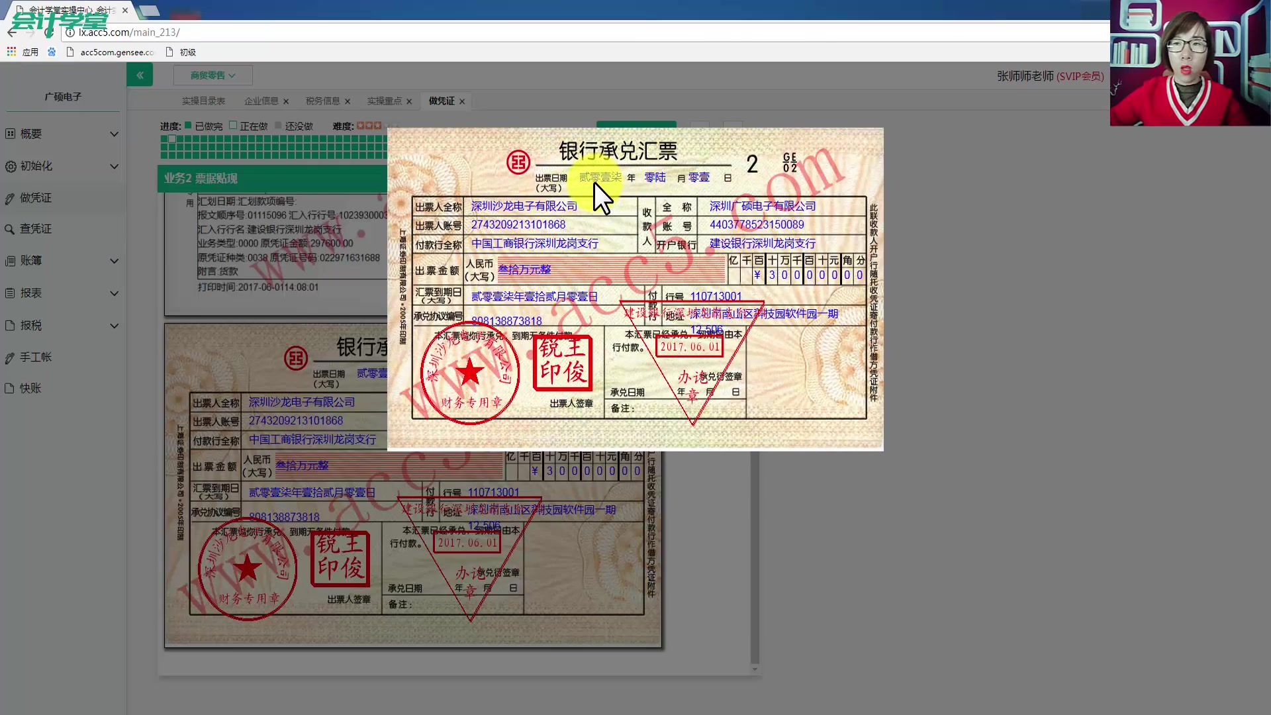Open a new browser tab
The image size is (1271, 715).
coord(150,10)
